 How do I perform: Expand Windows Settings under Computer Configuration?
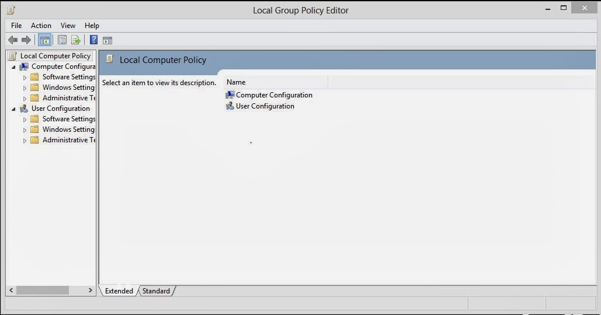(x=25, y=88)
